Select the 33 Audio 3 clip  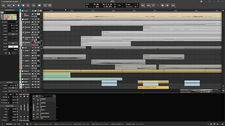click(118, 62)
